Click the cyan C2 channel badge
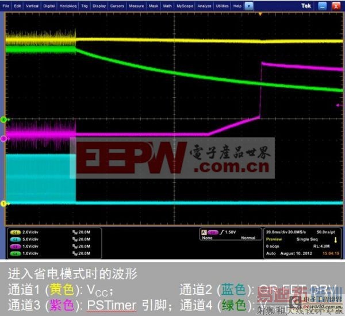345x316 pixels. [x=16, y=240]
